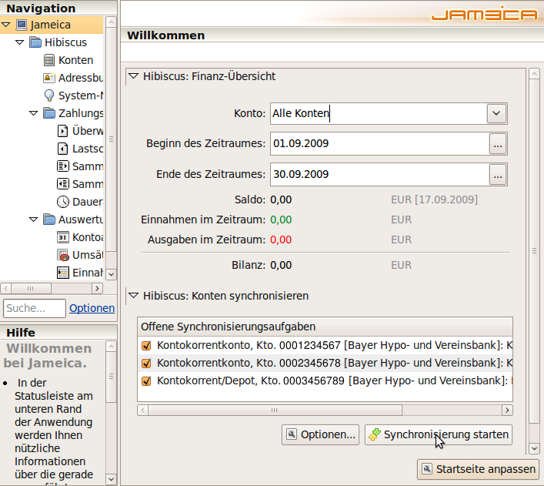The width and height of the screenshot is (544, 486).
Task: Click the Kontoauszug calendar icon
Action: [63, 237]
